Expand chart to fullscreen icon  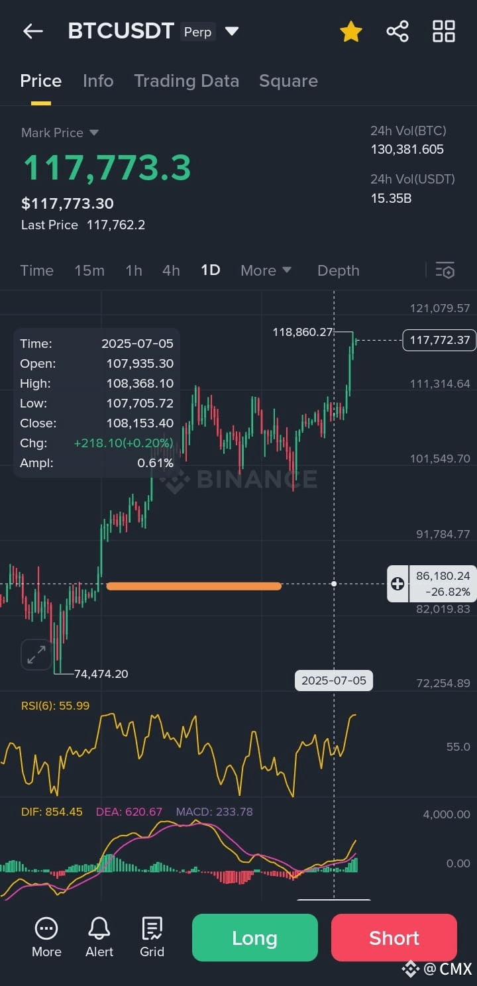tap(36, 655)
